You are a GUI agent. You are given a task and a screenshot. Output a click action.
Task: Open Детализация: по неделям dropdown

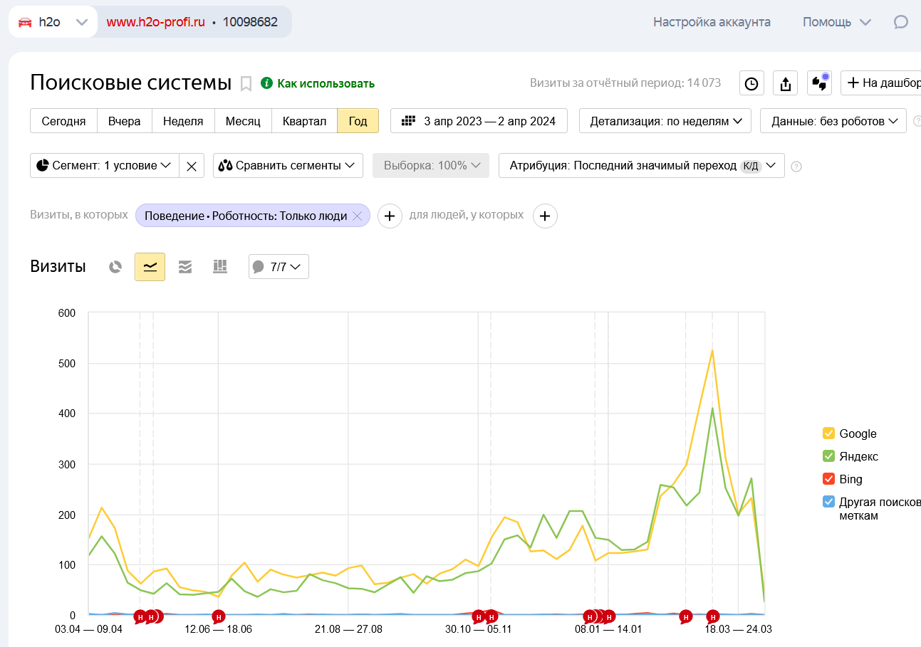[x=665, y=121]
